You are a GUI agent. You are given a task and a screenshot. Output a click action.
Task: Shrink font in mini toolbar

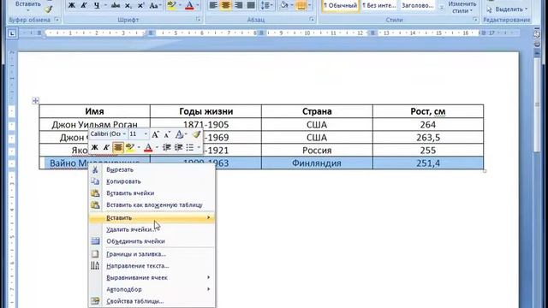coord(168,134)
